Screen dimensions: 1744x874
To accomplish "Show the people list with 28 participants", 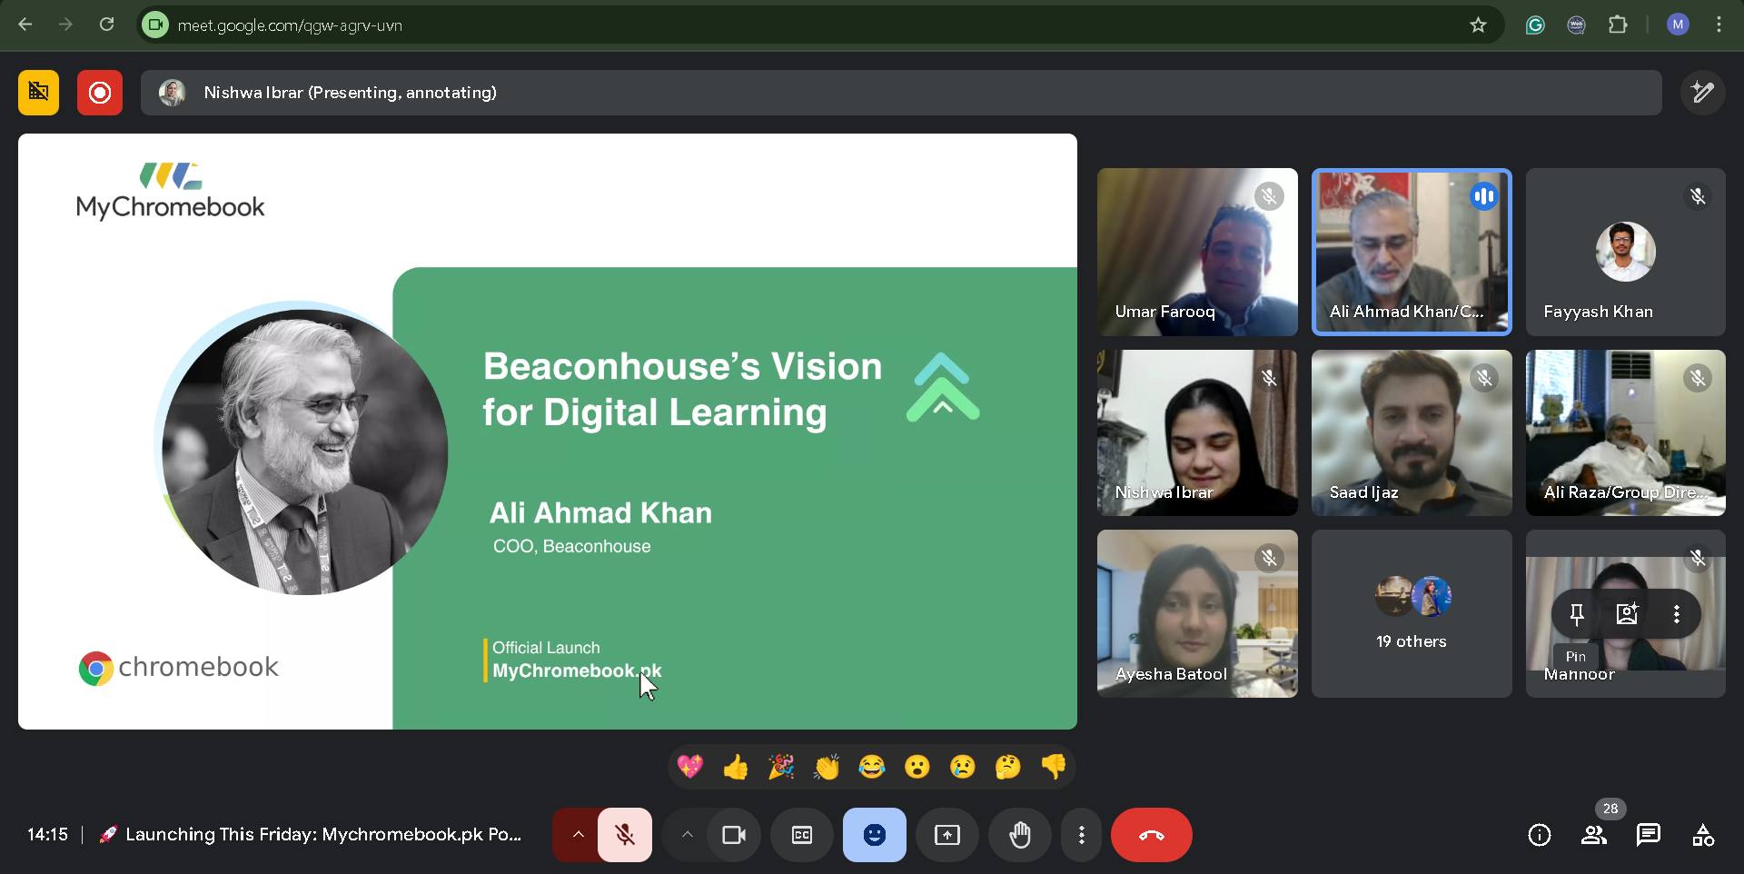I will [1594, 835].
